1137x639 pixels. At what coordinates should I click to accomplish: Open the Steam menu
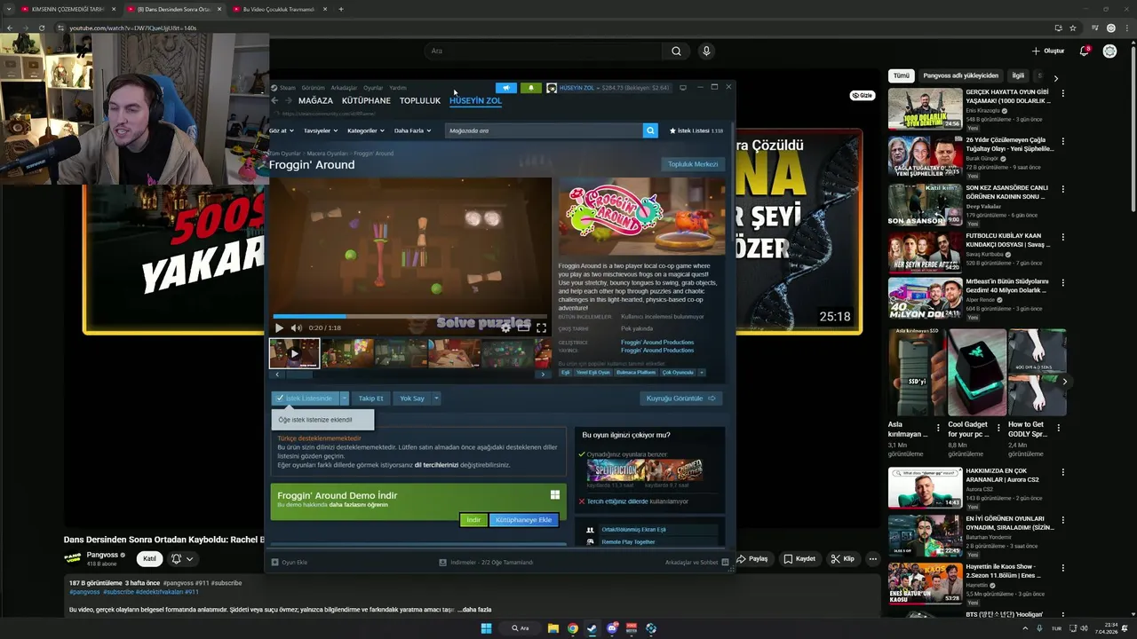288,88
